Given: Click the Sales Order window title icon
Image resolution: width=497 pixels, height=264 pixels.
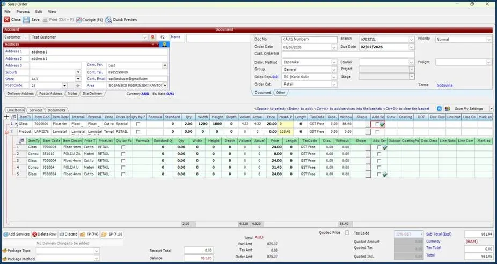Looking at the screenshot, I should click(4, 4).
